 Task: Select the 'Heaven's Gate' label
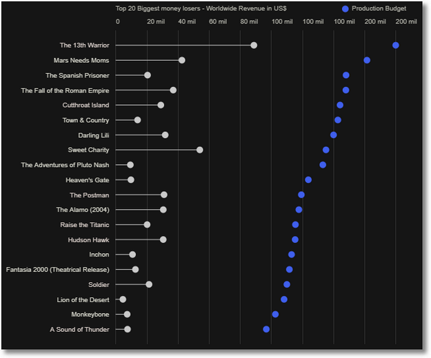[x=88, y=180]
